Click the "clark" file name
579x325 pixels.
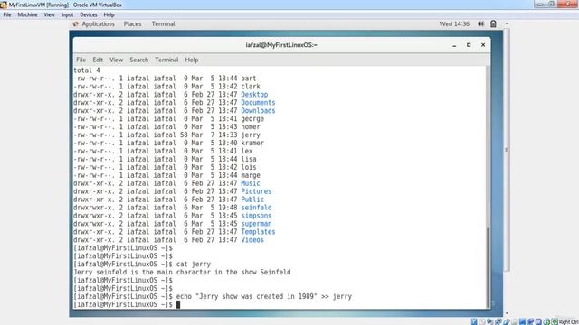(251, 87)
